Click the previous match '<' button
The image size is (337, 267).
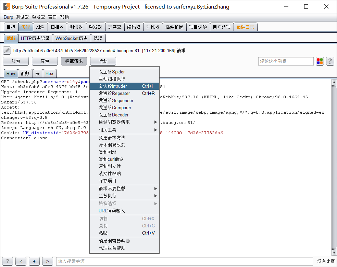coord(21,261)
